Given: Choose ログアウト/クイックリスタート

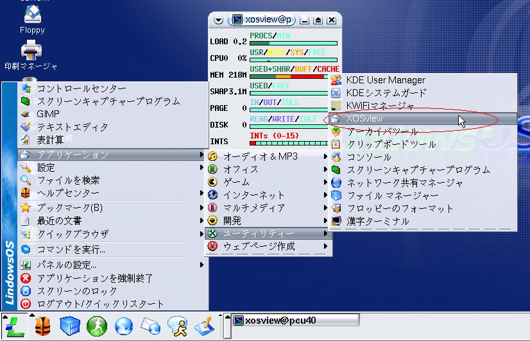Looking at the screenshot, I should point(112,304).
